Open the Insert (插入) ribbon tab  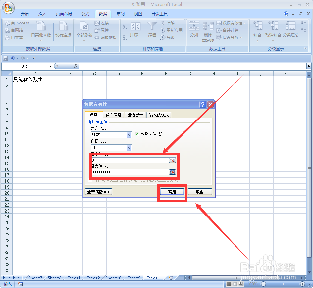point(42,14)
